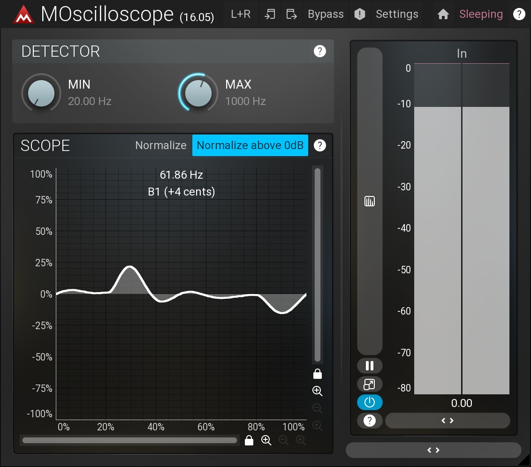
Task: Click the In meter label
Action: (462, 53)
